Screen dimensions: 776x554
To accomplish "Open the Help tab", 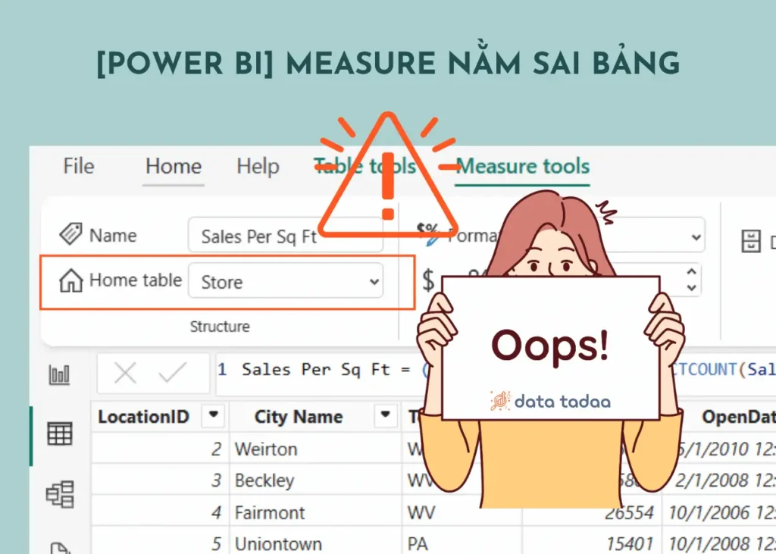I will click(258, 166).
